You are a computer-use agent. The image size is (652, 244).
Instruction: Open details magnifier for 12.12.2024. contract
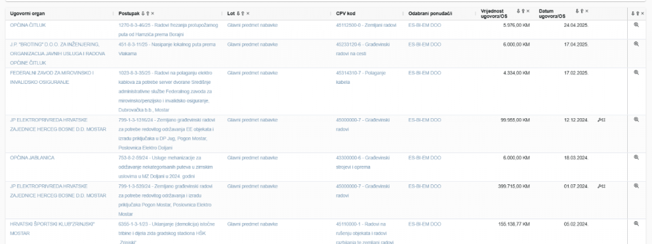[636, 119]
